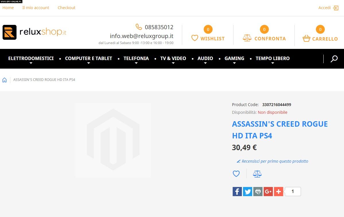Share the product on Twitter
This screenshot has height=217, width=344.
247,192
